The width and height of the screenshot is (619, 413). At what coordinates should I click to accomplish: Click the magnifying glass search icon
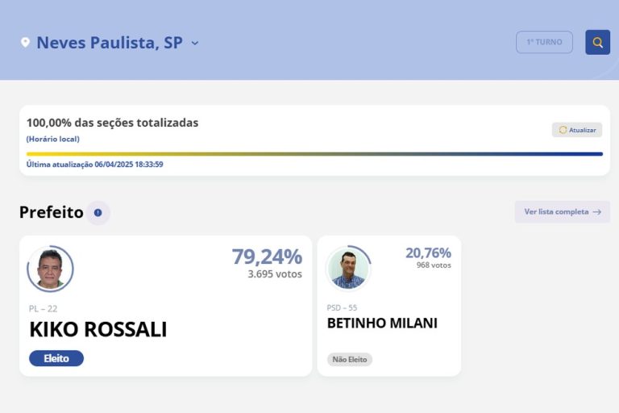tap(597, 42)
